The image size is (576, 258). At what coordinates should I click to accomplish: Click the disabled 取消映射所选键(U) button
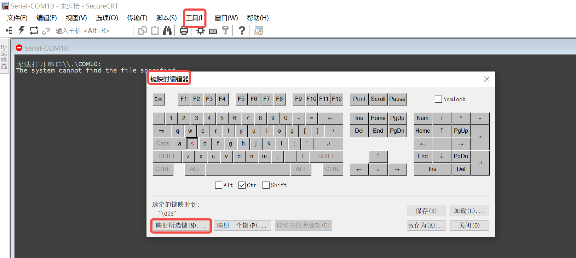pos(303,225)
